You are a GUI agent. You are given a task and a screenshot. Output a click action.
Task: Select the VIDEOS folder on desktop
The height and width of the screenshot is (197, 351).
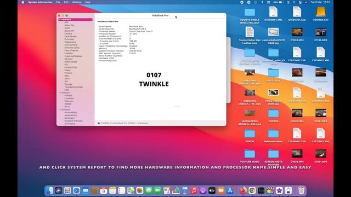click(250, 136)
